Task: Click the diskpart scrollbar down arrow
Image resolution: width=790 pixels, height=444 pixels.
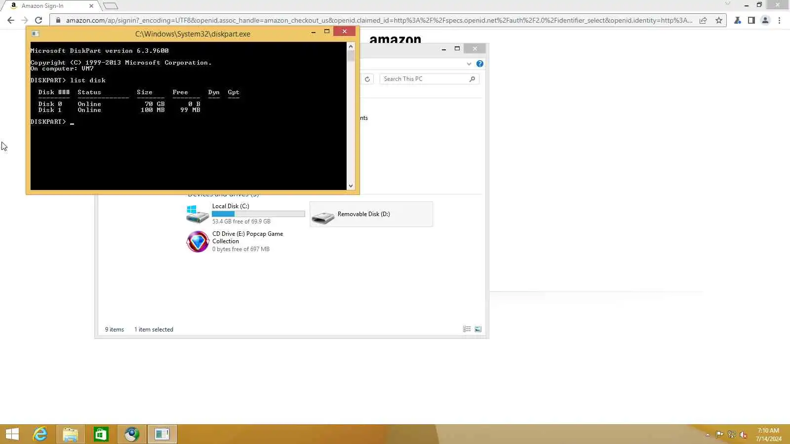Action: pos(351,186)
